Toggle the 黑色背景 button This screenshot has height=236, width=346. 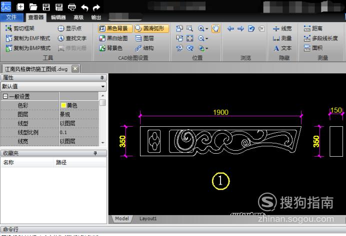[115, 28]
